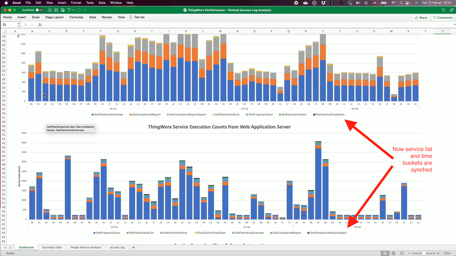Switch to Page Break Preview icon
The image size is (456, 256).
(x=402, y=253)
